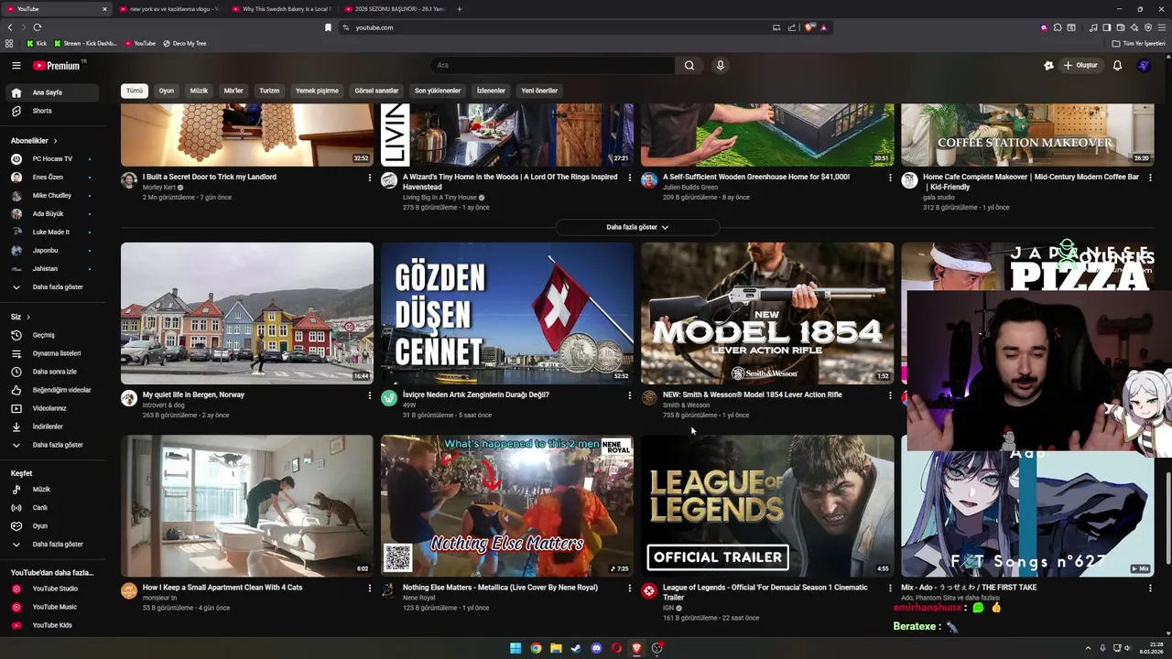This screenshot has height=659, width=1172.
Task: Open İndirilenler downloads in sidebar
Action: click(50, 427)
